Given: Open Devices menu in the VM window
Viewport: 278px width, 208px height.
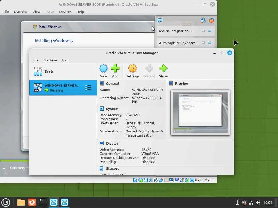Looking at the screenshot, I should click(65, 12).
